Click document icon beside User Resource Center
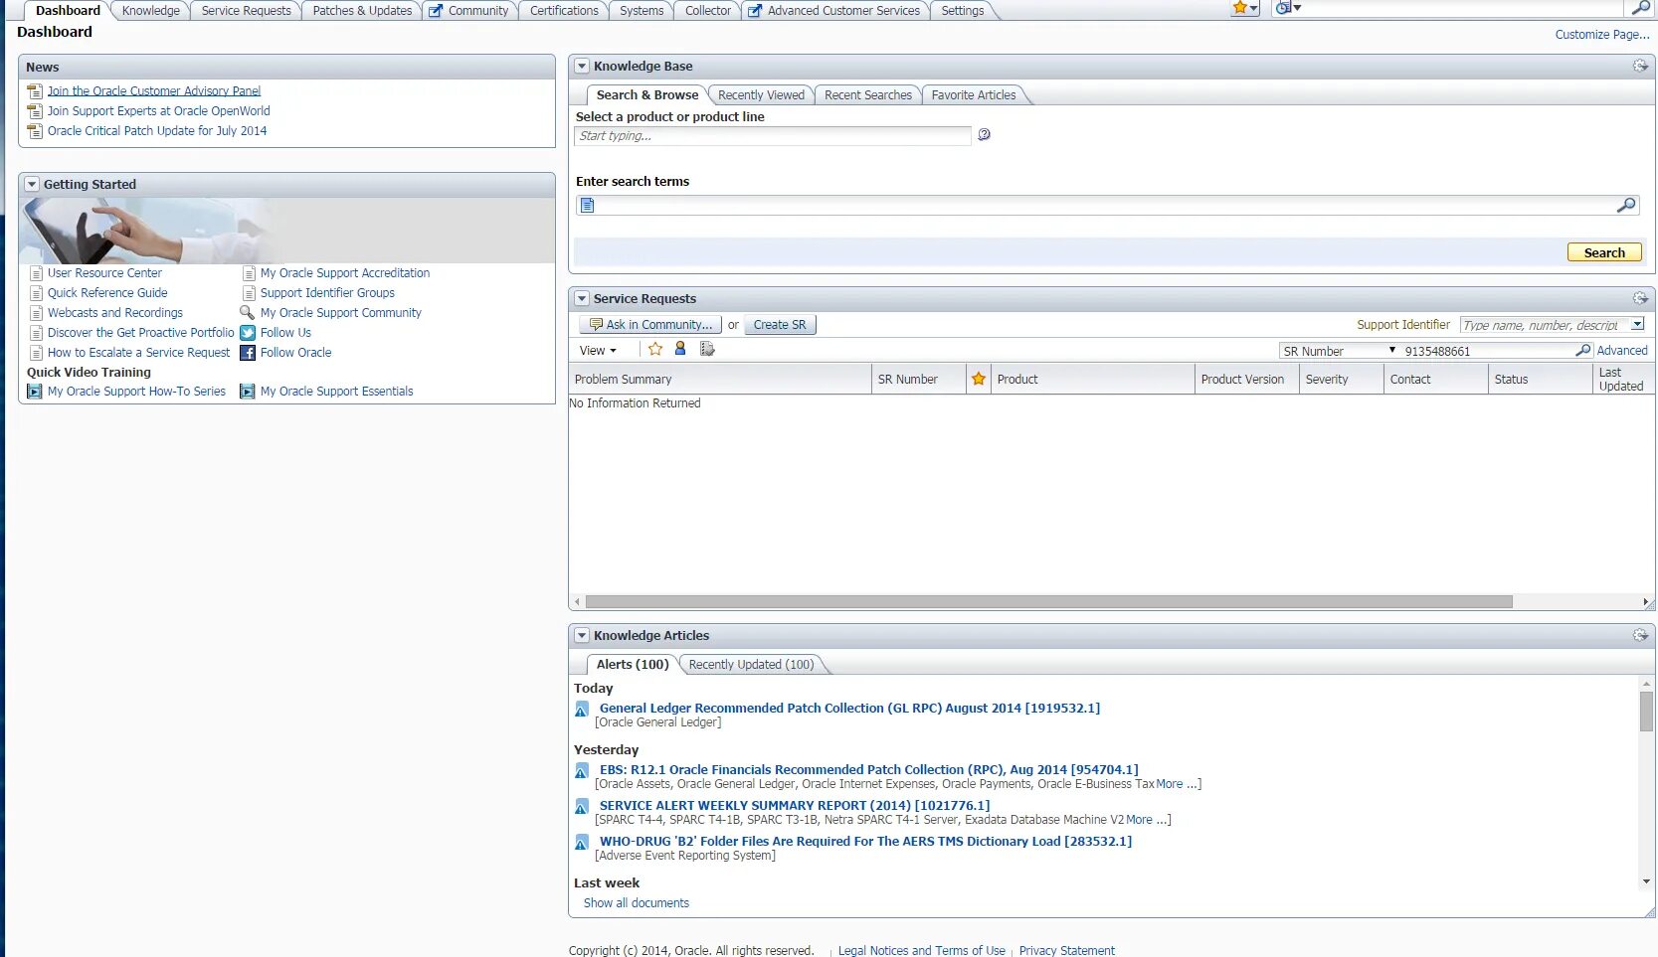This screenshot has height=957, width=1658. coord(36,273)
